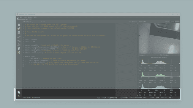Click the Save File icon
Viewport: 193px width, 108px height.
click(x=19, y=32)
